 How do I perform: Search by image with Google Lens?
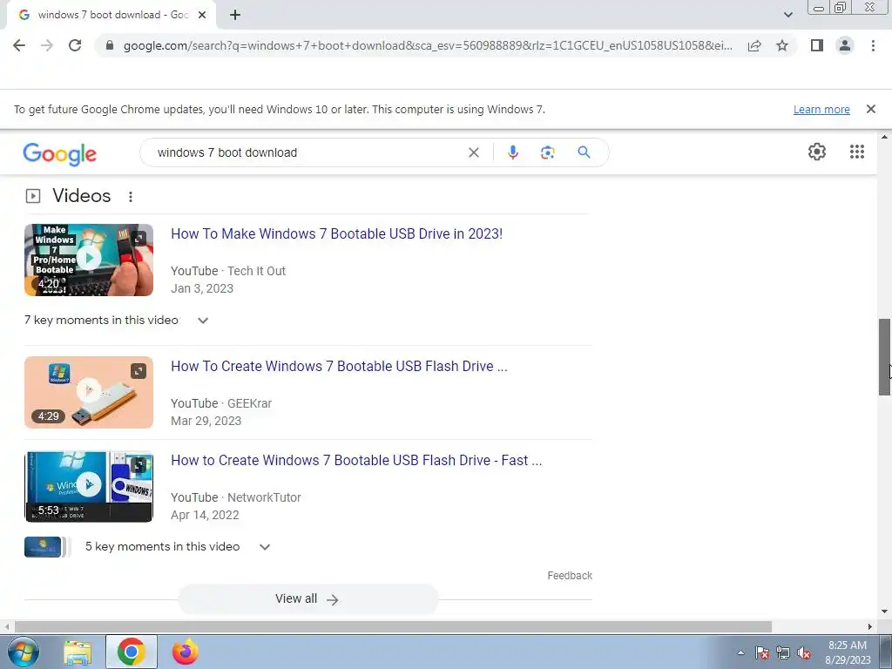point(547,152)
